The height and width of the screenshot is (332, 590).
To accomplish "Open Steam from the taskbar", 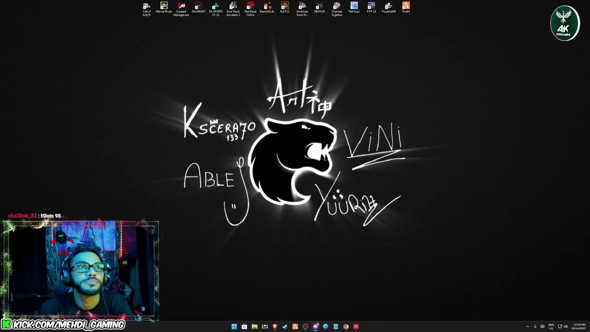I will click(x=285, y=326).
